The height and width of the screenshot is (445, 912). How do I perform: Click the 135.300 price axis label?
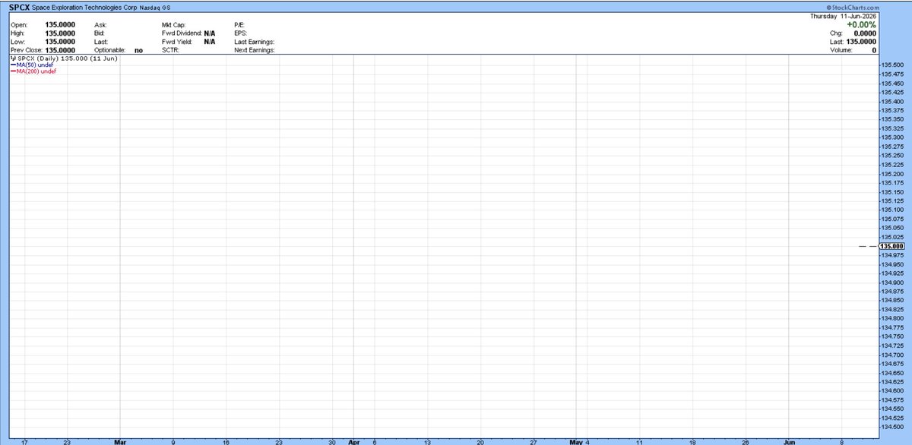pyautogui.click(x=891, y=137)
